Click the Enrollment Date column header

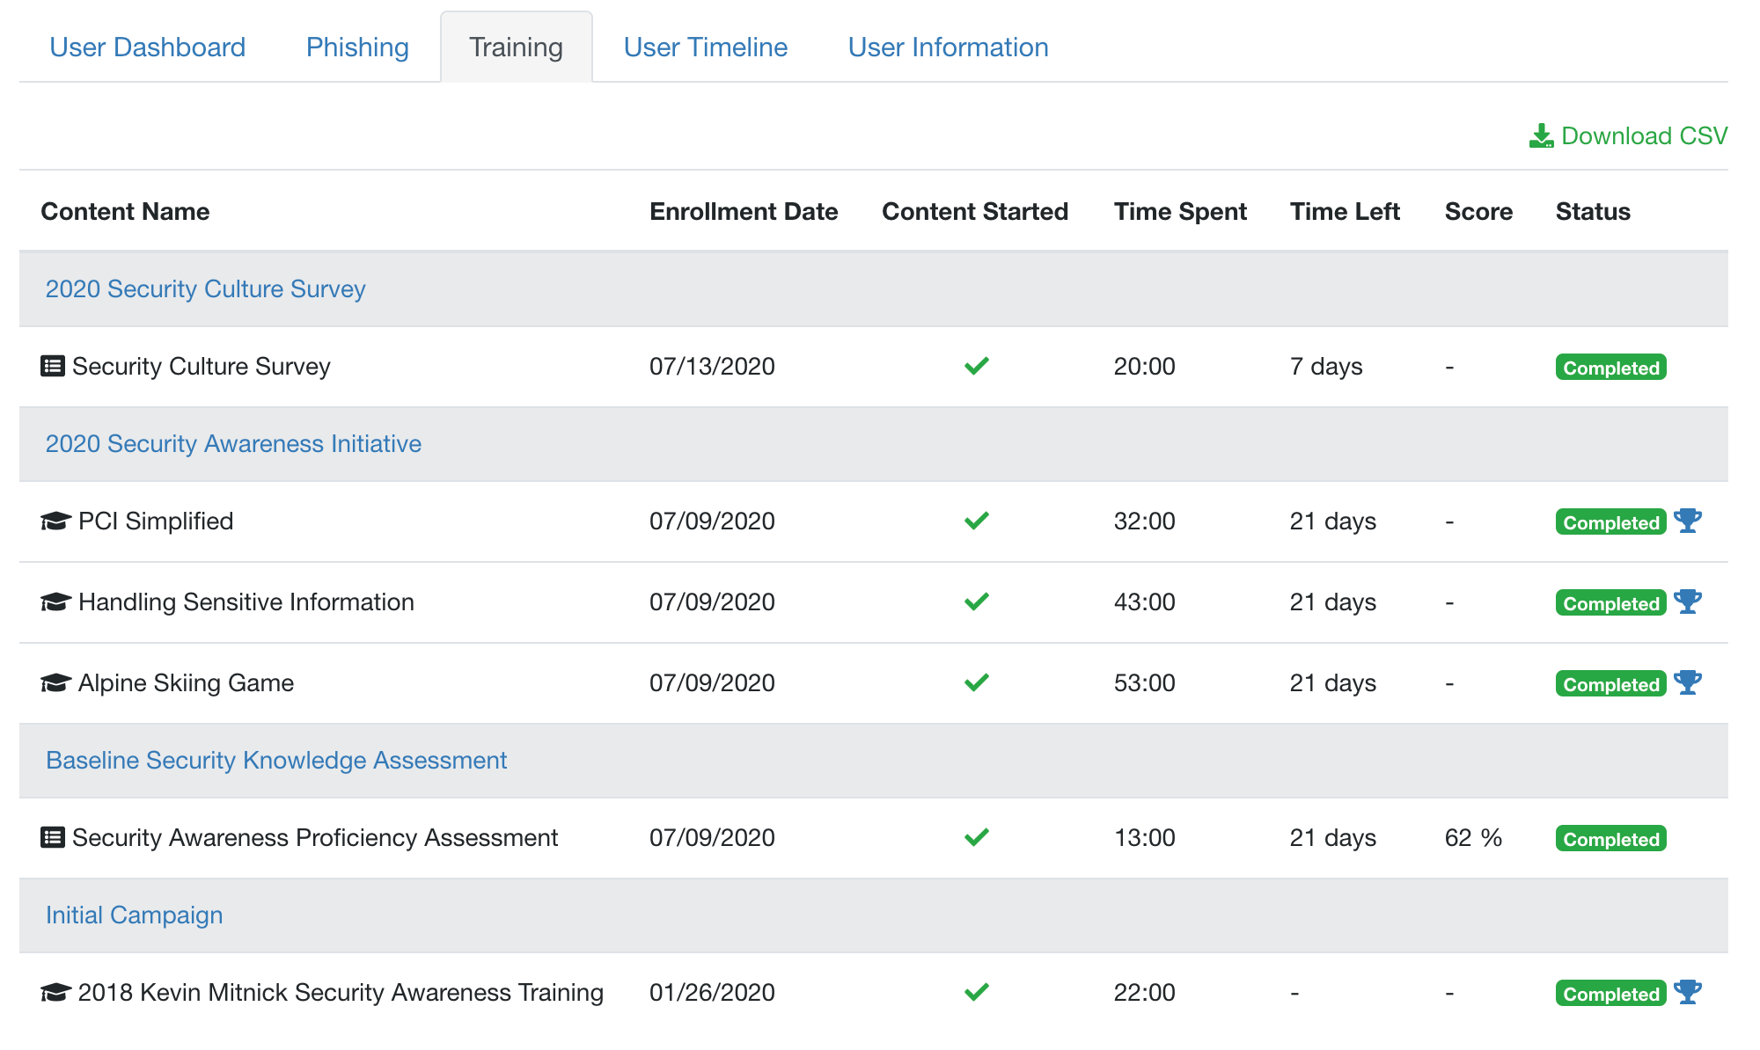click(x=744, y=212)
